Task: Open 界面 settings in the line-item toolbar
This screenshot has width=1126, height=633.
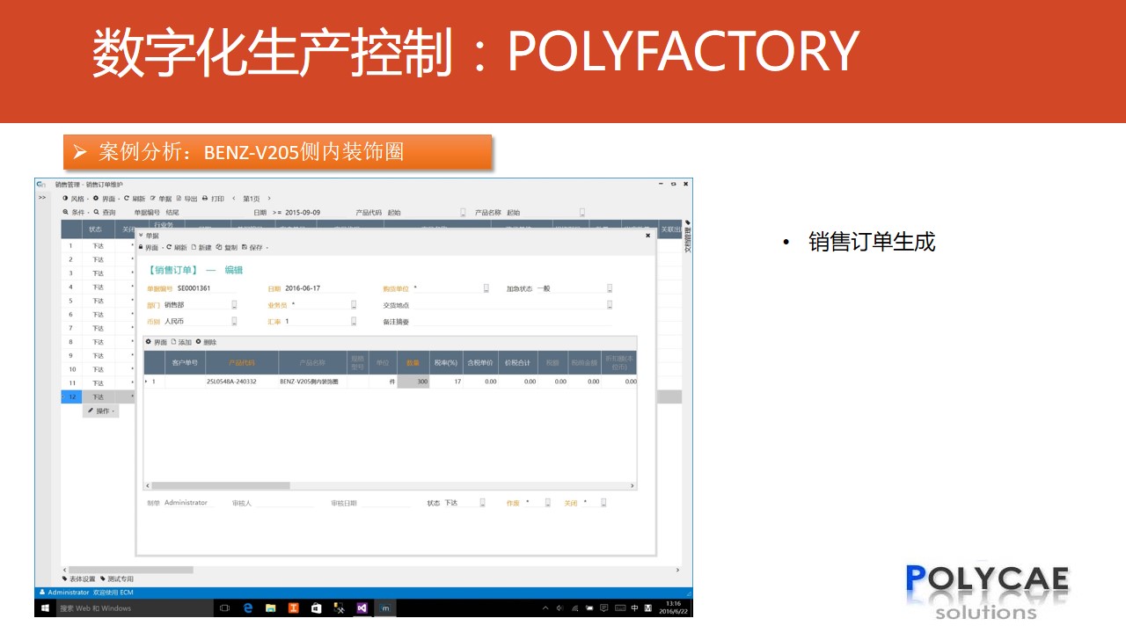Action: [157, 342]
